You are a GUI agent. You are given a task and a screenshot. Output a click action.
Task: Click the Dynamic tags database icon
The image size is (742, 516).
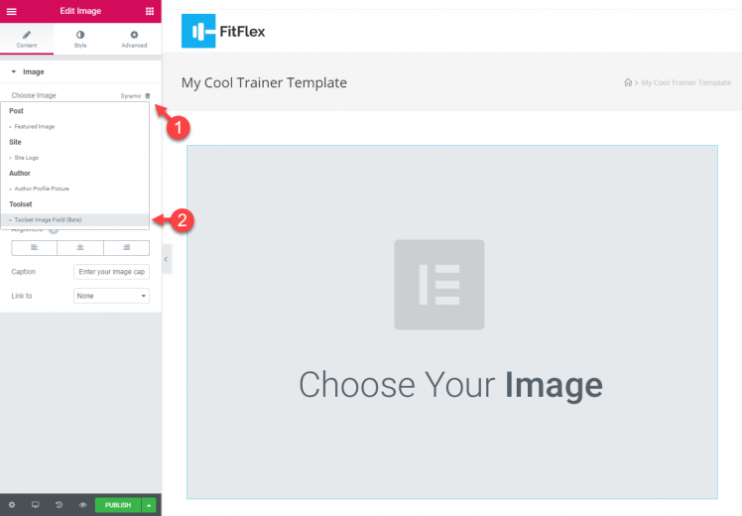coord(147,95)
